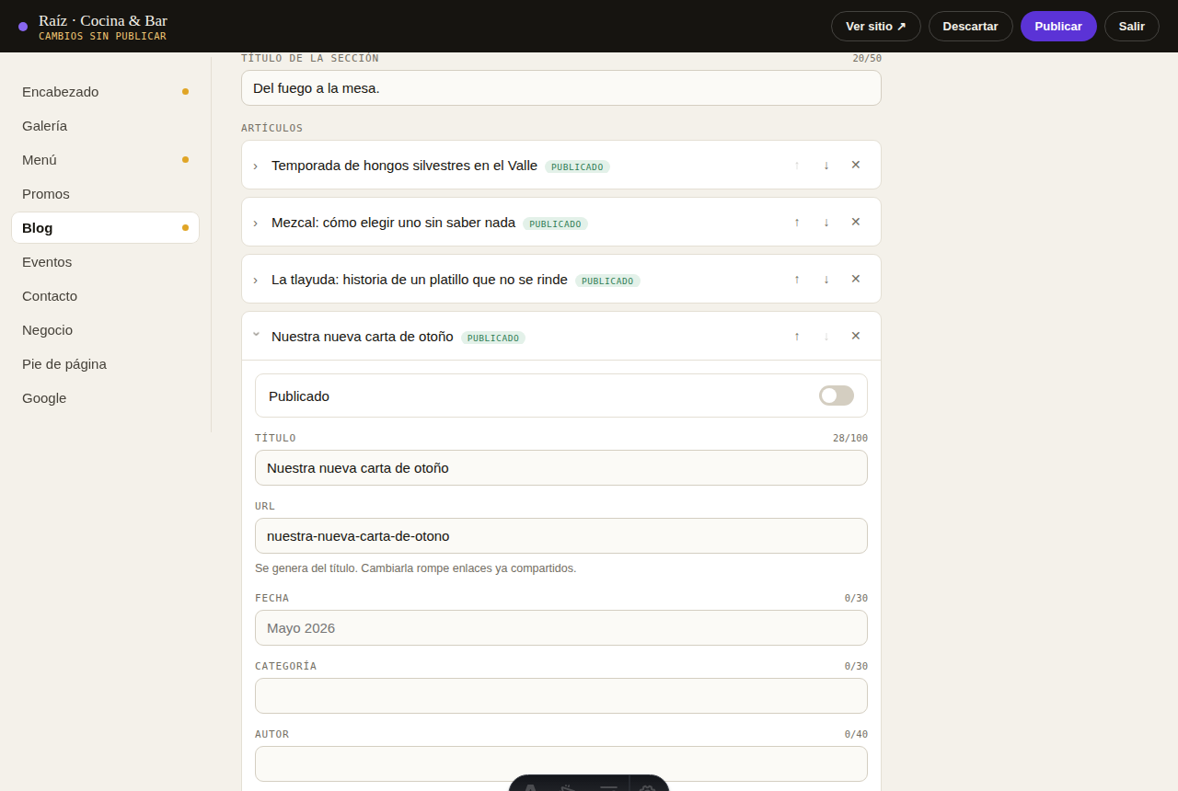Expand the hongos silvestres article
The height and width of the screenshot is (791, 1178).
pos(256,166)
